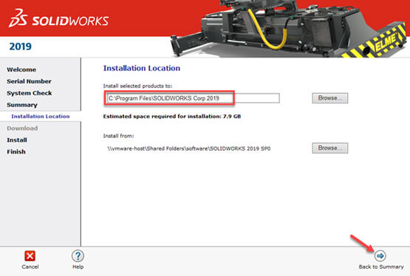
Task: Open Help via question mark icon
Action: [78, 256]
